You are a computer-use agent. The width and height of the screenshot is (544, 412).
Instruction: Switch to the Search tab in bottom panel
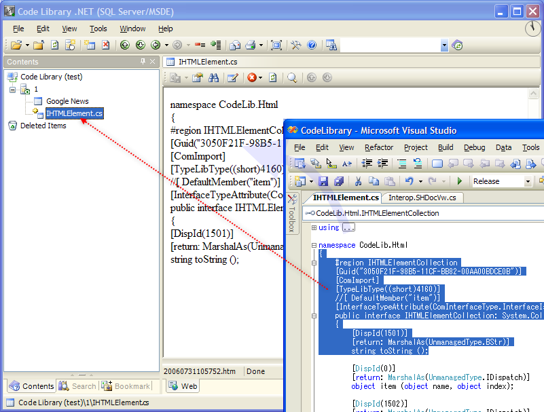(x=77, y=386)
